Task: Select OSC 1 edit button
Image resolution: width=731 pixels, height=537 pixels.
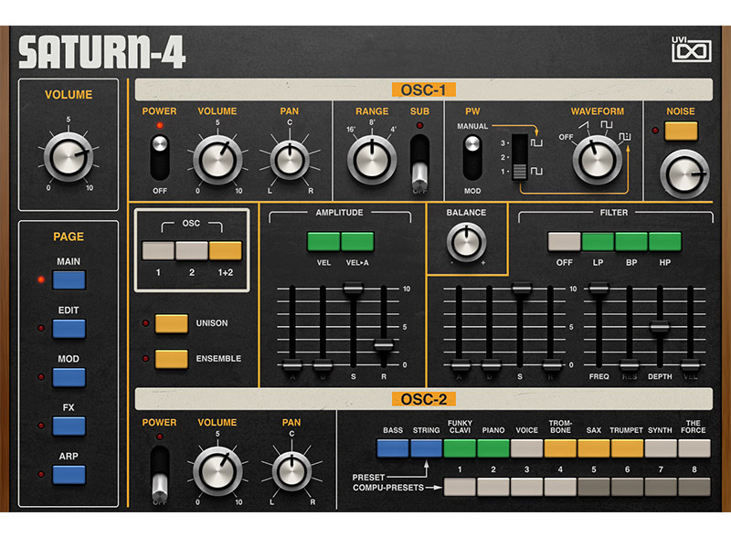Action: tap(158, 251)
